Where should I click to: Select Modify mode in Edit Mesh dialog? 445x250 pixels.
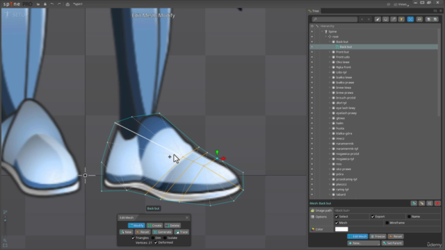pyautogui.click(x=136, y=226)
